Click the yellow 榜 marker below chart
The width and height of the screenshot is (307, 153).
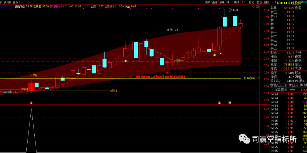(x=230, y=103)
